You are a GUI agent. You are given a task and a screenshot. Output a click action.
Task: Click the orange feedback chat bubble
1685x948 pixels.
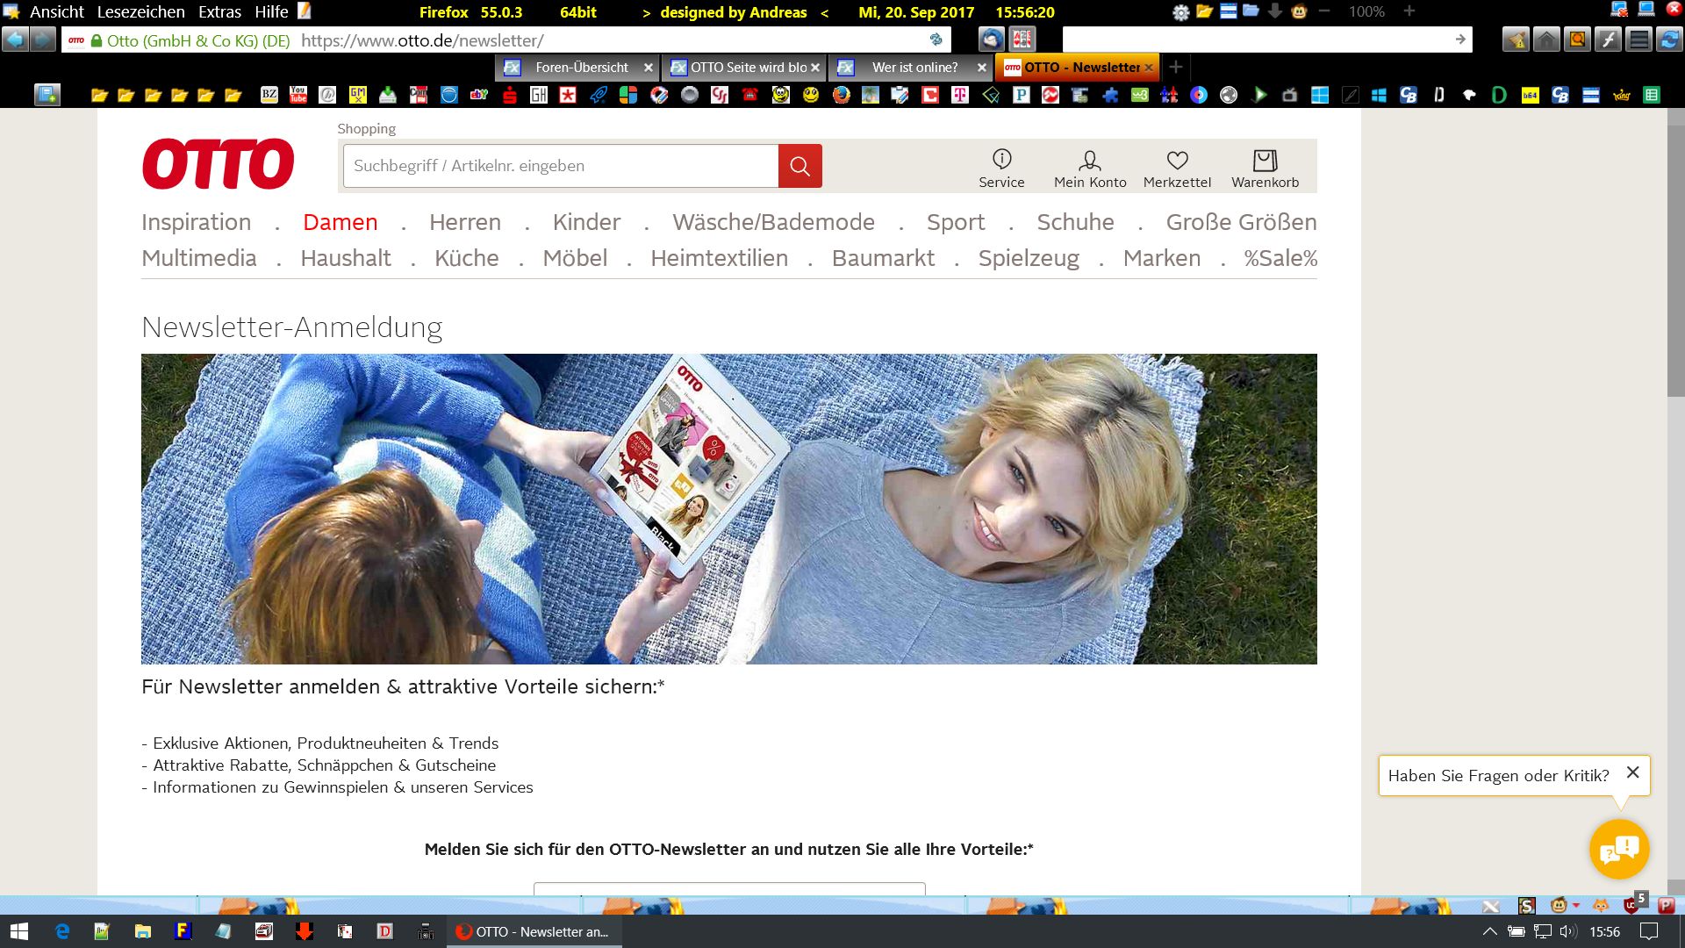coord(1619,849)
